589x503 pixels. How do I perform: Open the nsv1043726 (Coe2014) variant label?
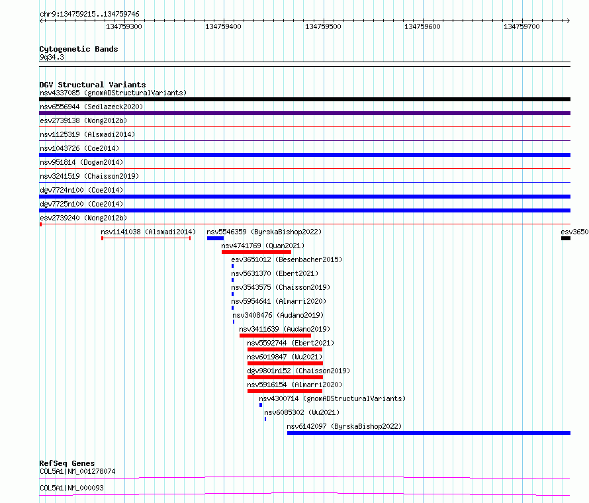click(79, 148)
